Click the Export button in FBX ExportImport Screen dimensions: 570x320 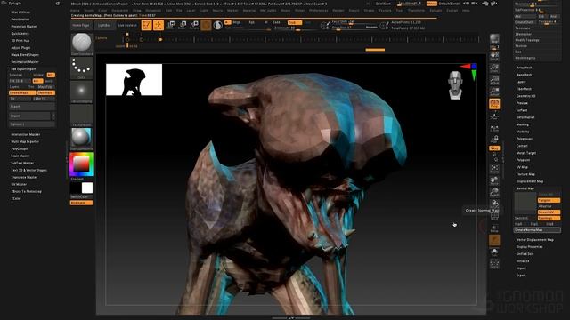click(x=32, y=107)
